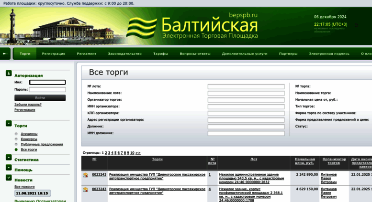This screenshot has width=372, height=202.
Task: Select Конкурсы radio bullet
Action: 16,139
